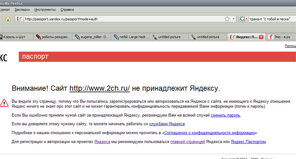Viewport: 296px width, 159px height.
Task: Switch to the Эно - я.ру tab
Action: pos(281,37)
